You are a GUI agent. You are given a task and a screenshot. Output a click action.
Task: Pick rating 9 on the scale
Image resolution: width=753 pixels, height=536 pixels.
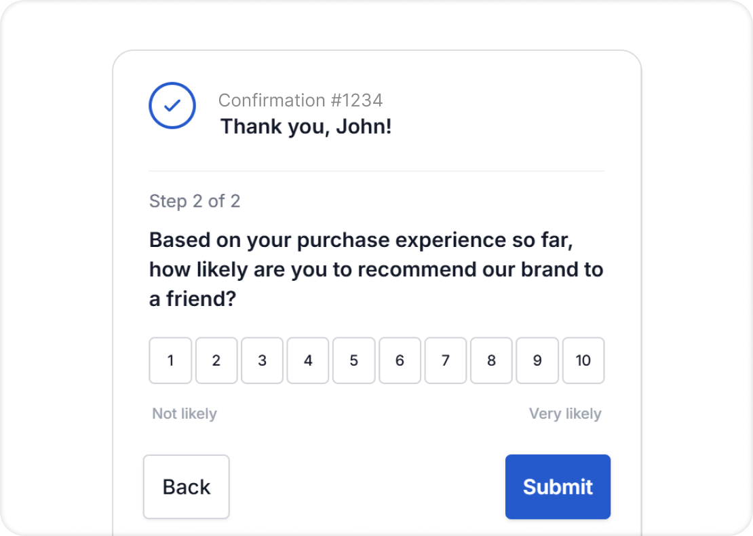point(537,360)
